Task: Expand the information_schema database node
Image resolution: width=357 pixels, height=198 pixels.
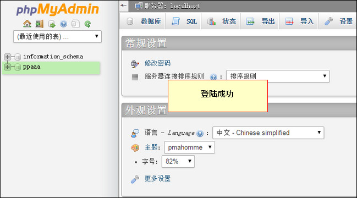Action: pyautogui.click(x=8, y=57)
